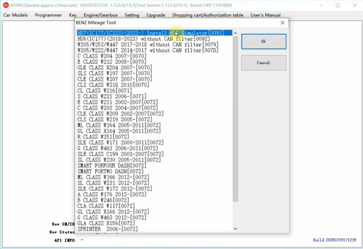Click the APPRO2 application logo icon

click(5, 5)
